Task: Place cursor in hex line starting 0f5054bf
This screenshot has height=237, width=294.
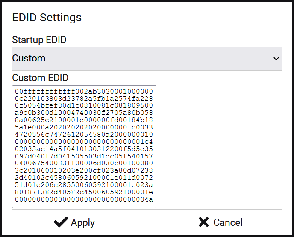Action: (x=84, y=105)
